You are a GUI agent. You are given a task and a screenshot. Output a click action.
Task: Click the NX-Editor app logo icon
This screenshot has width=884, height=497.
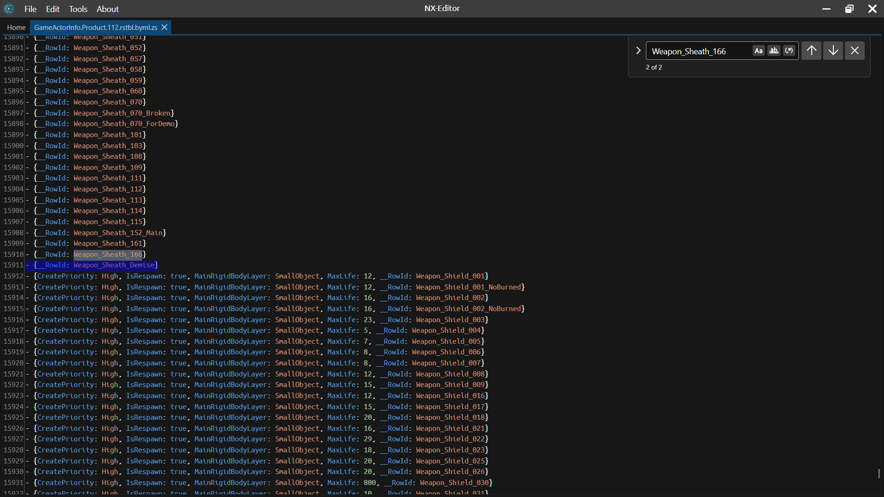tap(9, 9)
